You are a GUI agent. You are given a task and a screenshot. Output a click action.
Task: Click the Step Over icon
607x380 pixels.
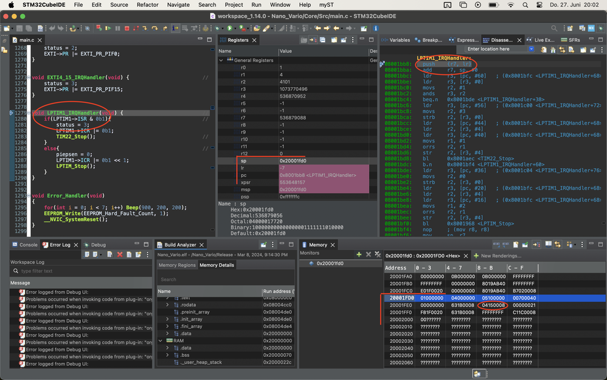(155, 28)
